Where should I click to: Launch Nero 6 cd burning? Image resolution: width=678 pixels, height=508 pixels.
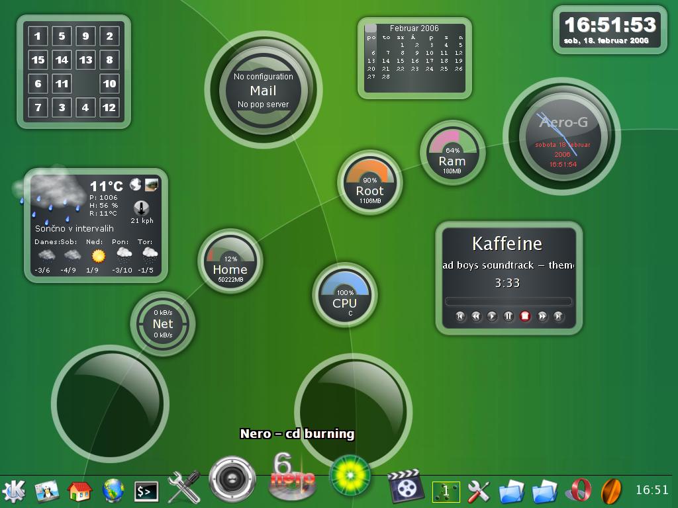(x=292, y=476)
